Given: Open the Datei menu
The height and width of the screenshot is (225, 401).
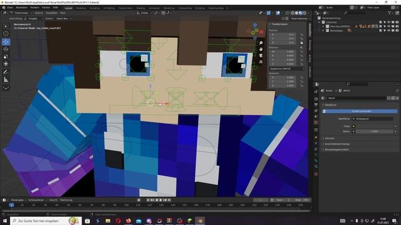Looking at the screenshot, I should pos(10,7).
